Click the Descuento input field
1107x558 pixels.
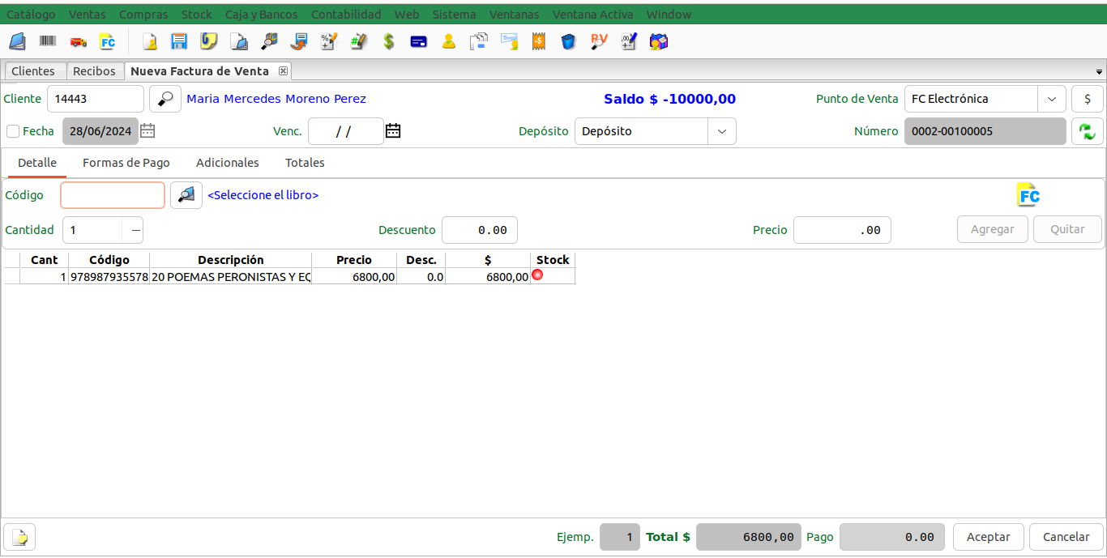point(480,230)
